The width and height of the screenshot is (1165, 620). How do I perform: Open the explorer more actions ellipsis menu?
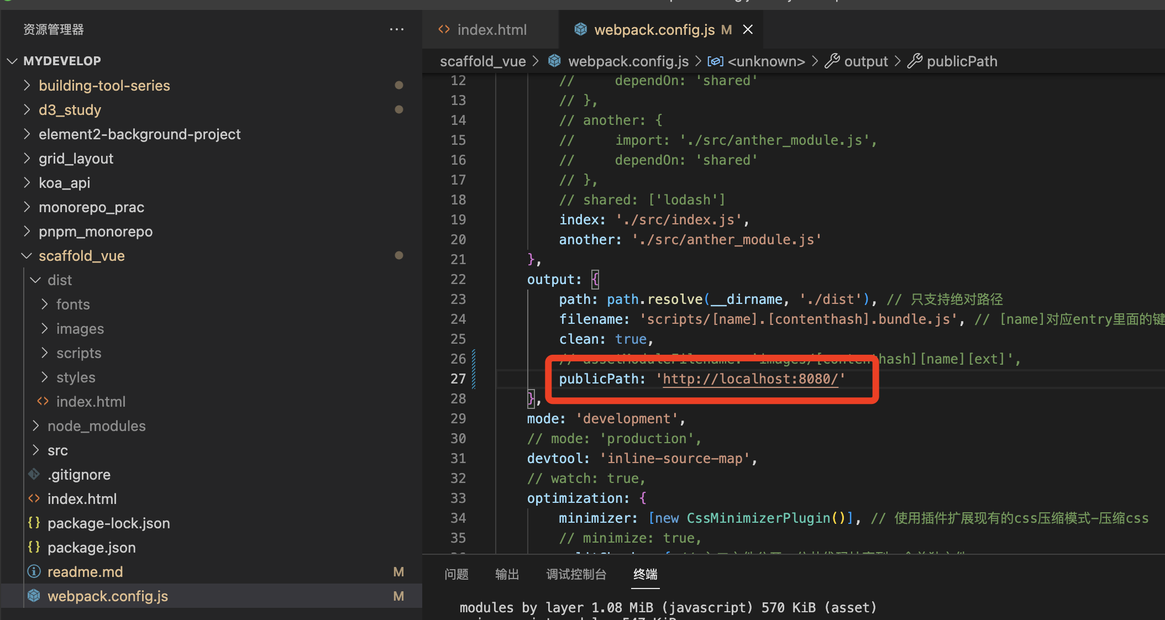coord(396,29)
